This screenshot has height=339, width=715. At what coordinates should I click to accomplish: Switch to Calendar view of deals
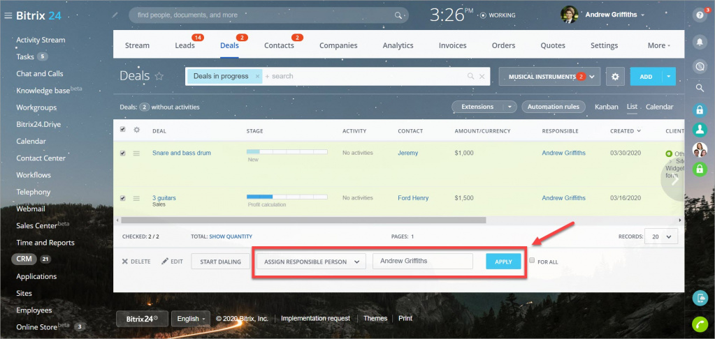tap(659, 107)
